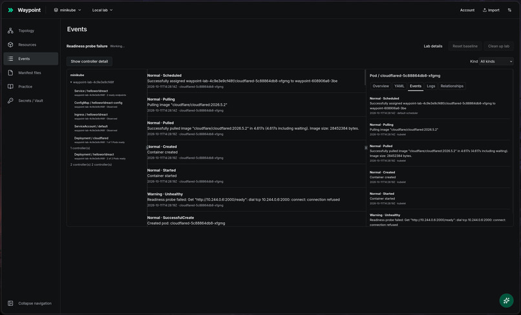This screenshot has width=521, height=315.
Task: Click the Normal · Scheduled event in center list
Action: point(256,81)
